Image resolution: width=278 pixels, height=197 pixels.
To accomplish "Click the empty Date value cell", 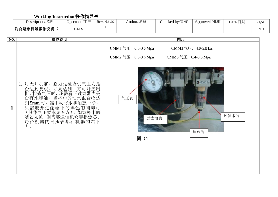I will (237, 29).
